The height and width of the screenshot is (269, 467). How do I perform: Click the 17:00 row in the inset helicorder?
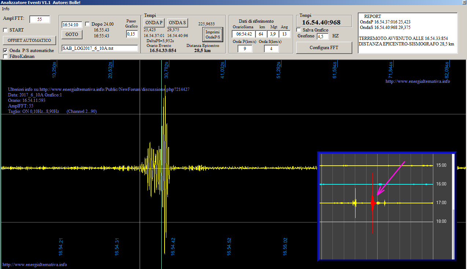pos(376,203)
